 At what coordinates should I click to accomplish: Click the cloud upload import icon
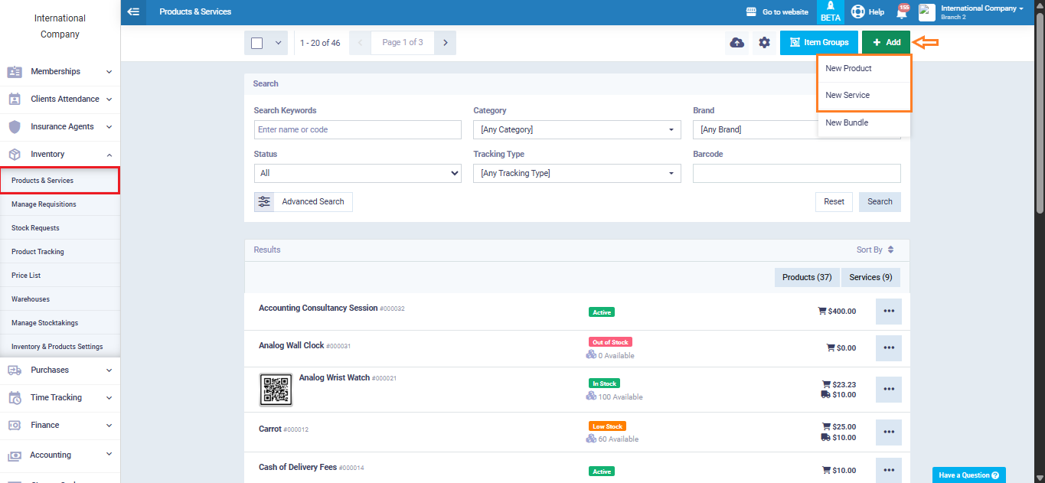[736, 43]
